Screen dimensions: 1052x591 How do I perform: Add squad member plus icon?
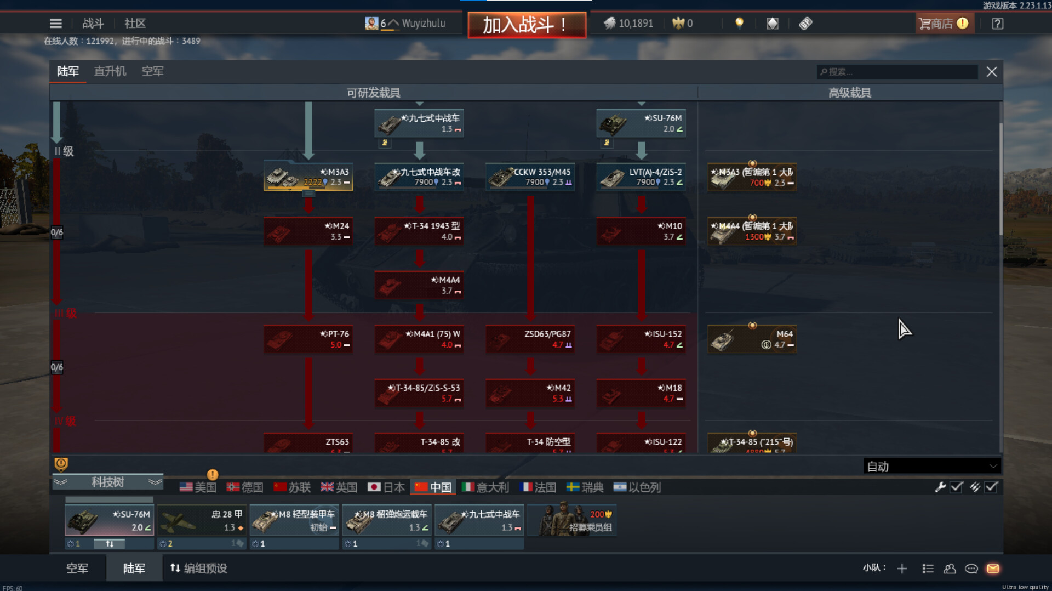pyautogui.click(x=902, y=569)
